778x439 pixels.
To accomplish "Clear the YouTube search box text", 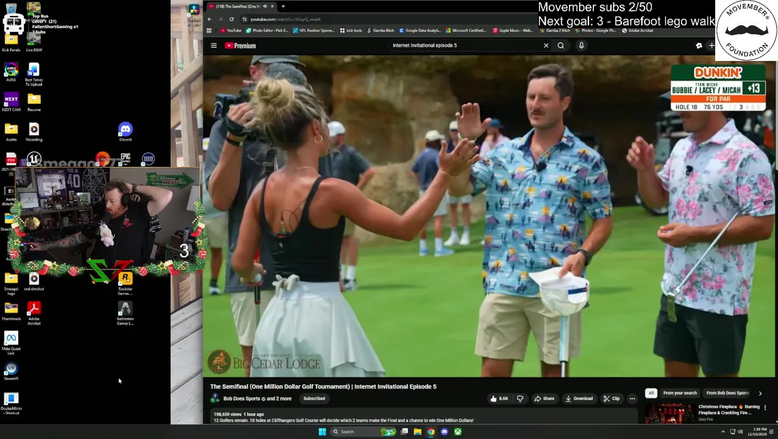I will [x=546, y=45].
